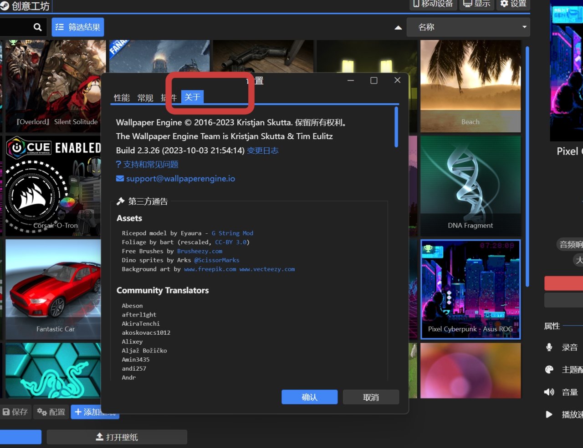Select the Corsair-O-Tron wallpaper thumbnail
This screenshot has height=448, width=583.
[x=53, y=186]
